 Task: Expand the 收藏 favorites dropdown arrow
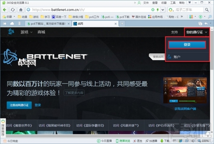point(14,17)
